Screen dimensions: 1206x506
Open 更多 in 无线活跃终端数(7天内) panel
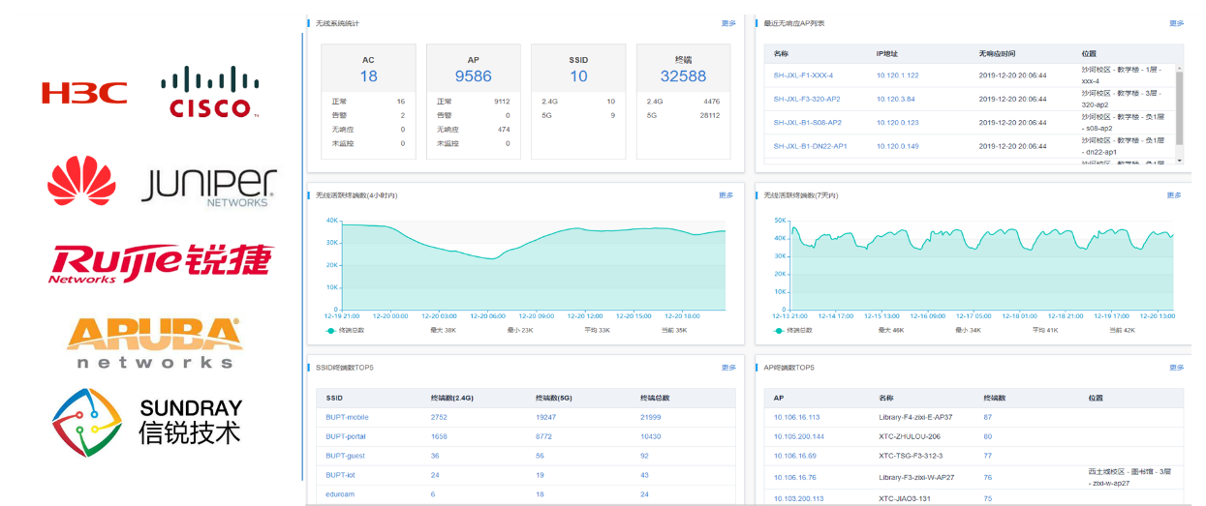(x=1174, y=195)
